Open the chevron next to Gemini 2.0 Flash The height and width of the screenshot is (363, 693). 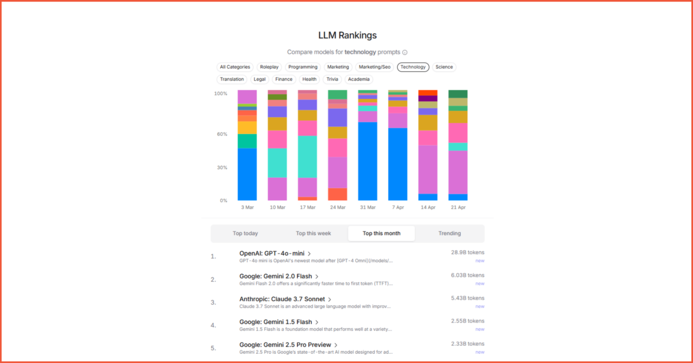click(x=317, y=276)
